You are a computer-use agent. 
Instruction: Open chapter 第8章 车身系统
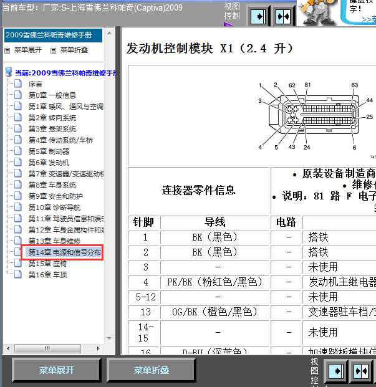click(52, 185)
